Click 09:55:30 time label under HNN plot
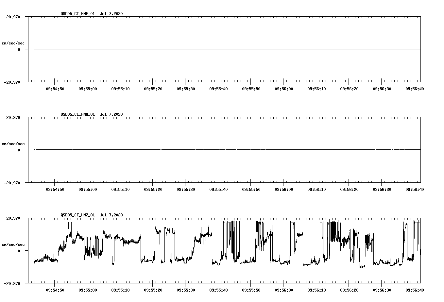Image resolution: width=444 pixels, height=302 pixels. coord(186,189)
